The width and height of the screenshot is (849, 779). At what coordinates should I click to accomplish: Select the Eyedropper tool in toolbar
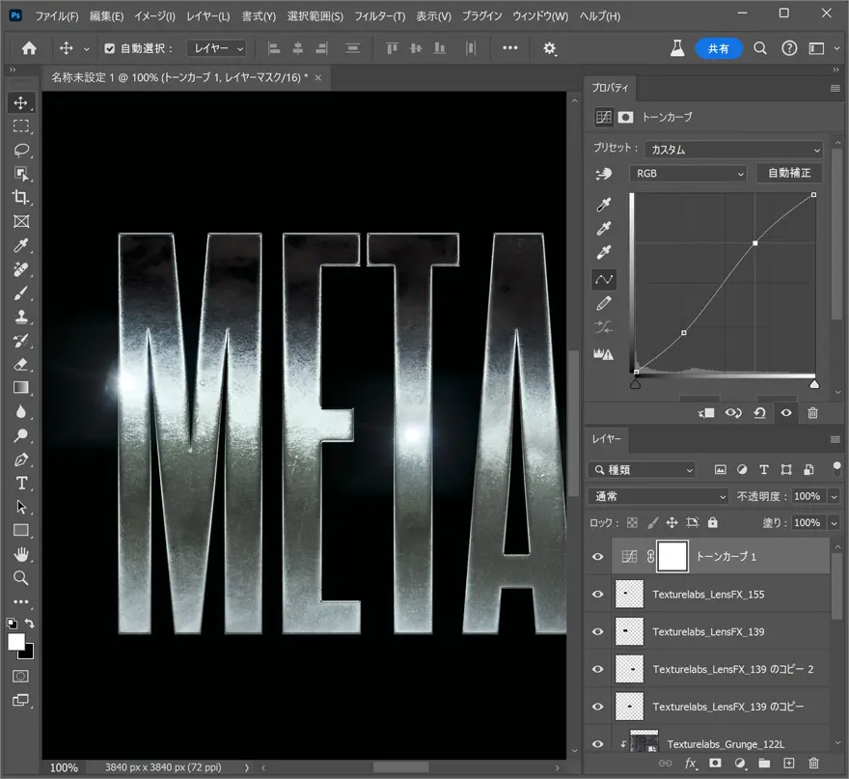click(21, 245)
